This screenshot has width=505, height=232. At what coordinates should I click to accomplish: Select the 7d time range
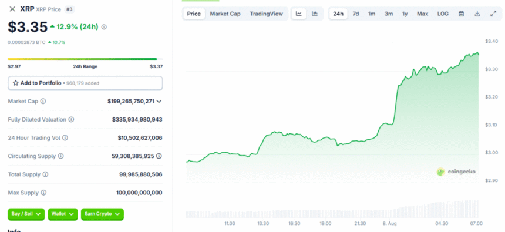tap(356, 14)
